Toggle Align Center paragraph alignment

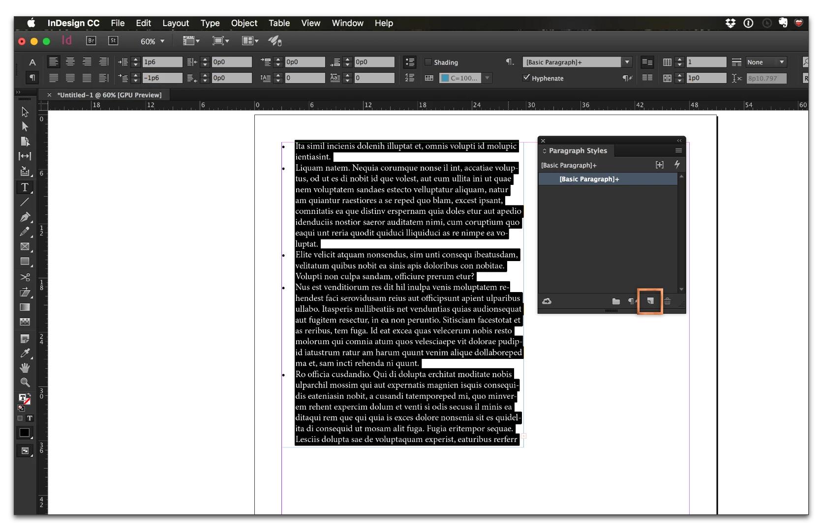point(70,62)
